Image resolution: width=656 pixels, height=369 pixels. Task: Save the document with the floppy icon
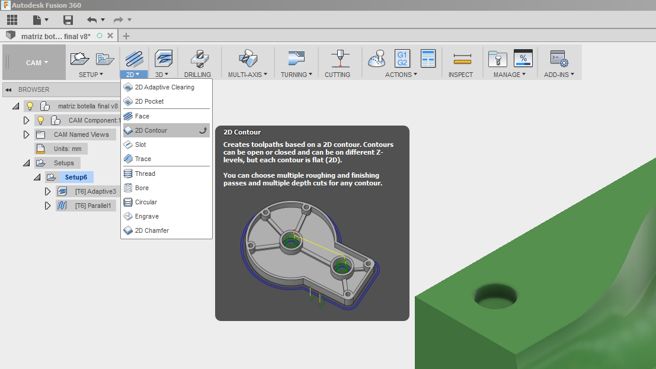pos(68,20)
